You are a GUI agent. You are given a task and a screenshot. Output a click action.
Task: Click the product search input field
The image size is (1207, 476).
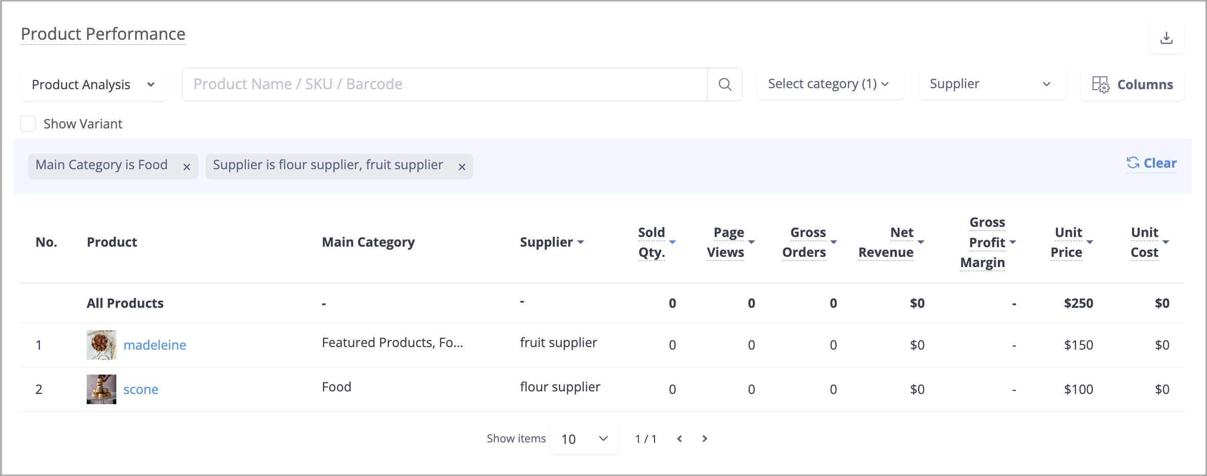coord(445,85)
